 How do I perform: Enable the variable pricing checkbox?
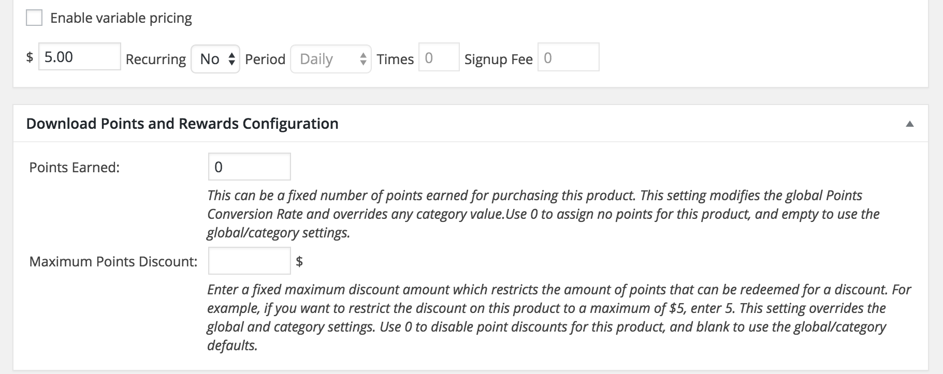(34, 18)
